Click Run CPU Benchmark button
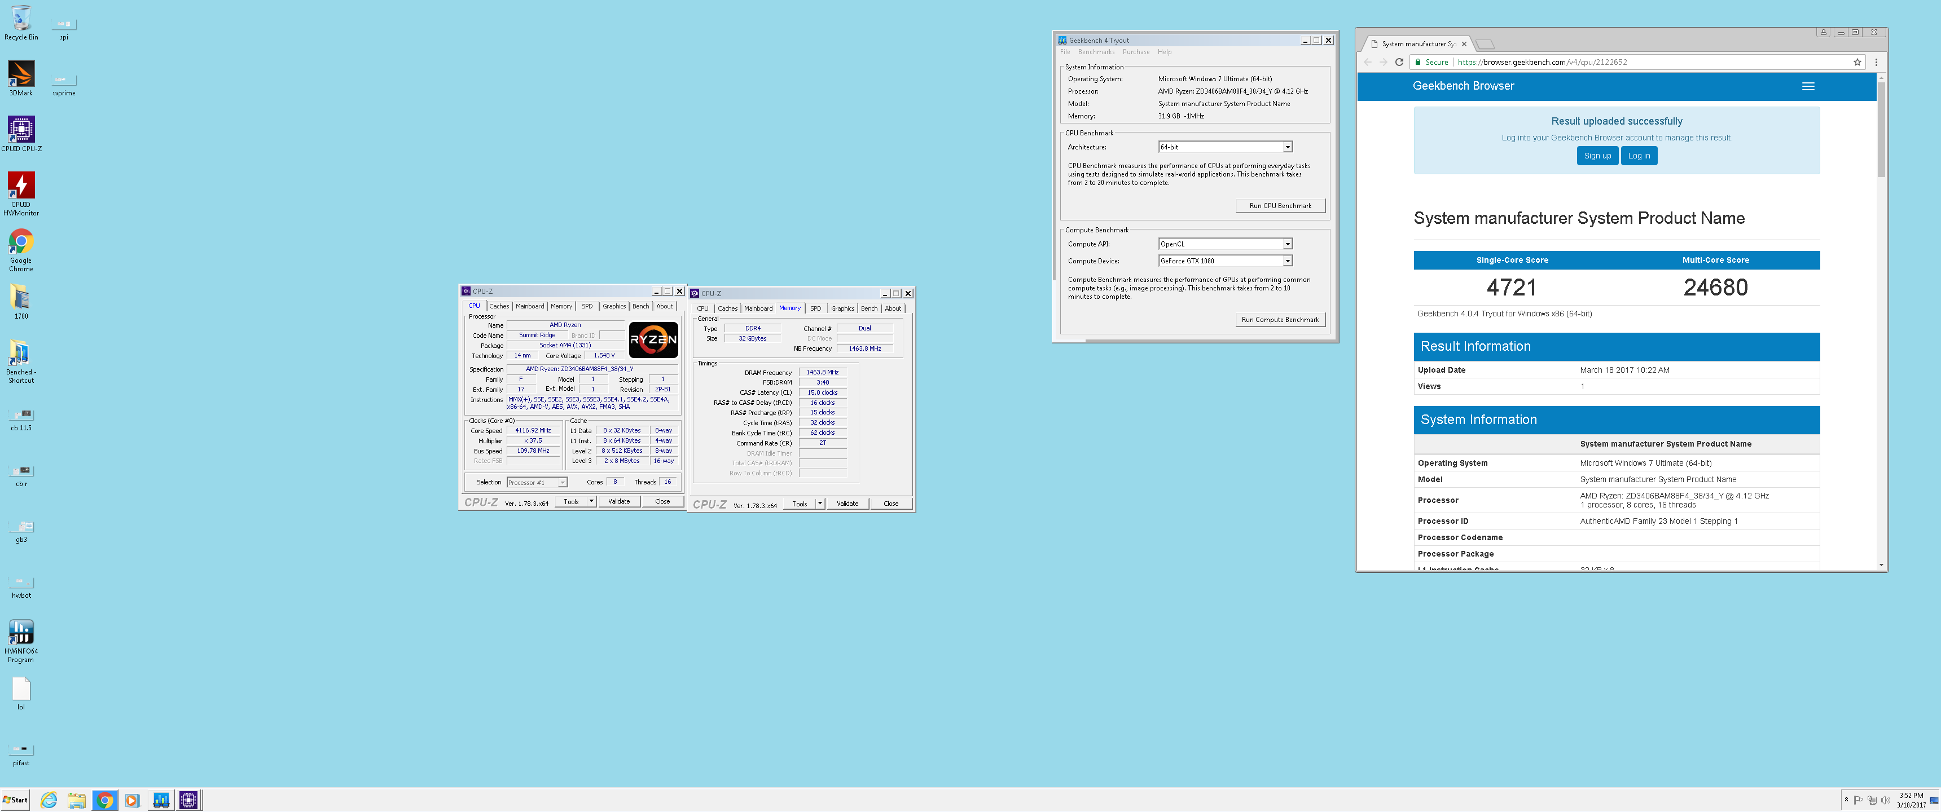Screen dimensions: 1941x812 point(1280,206)
